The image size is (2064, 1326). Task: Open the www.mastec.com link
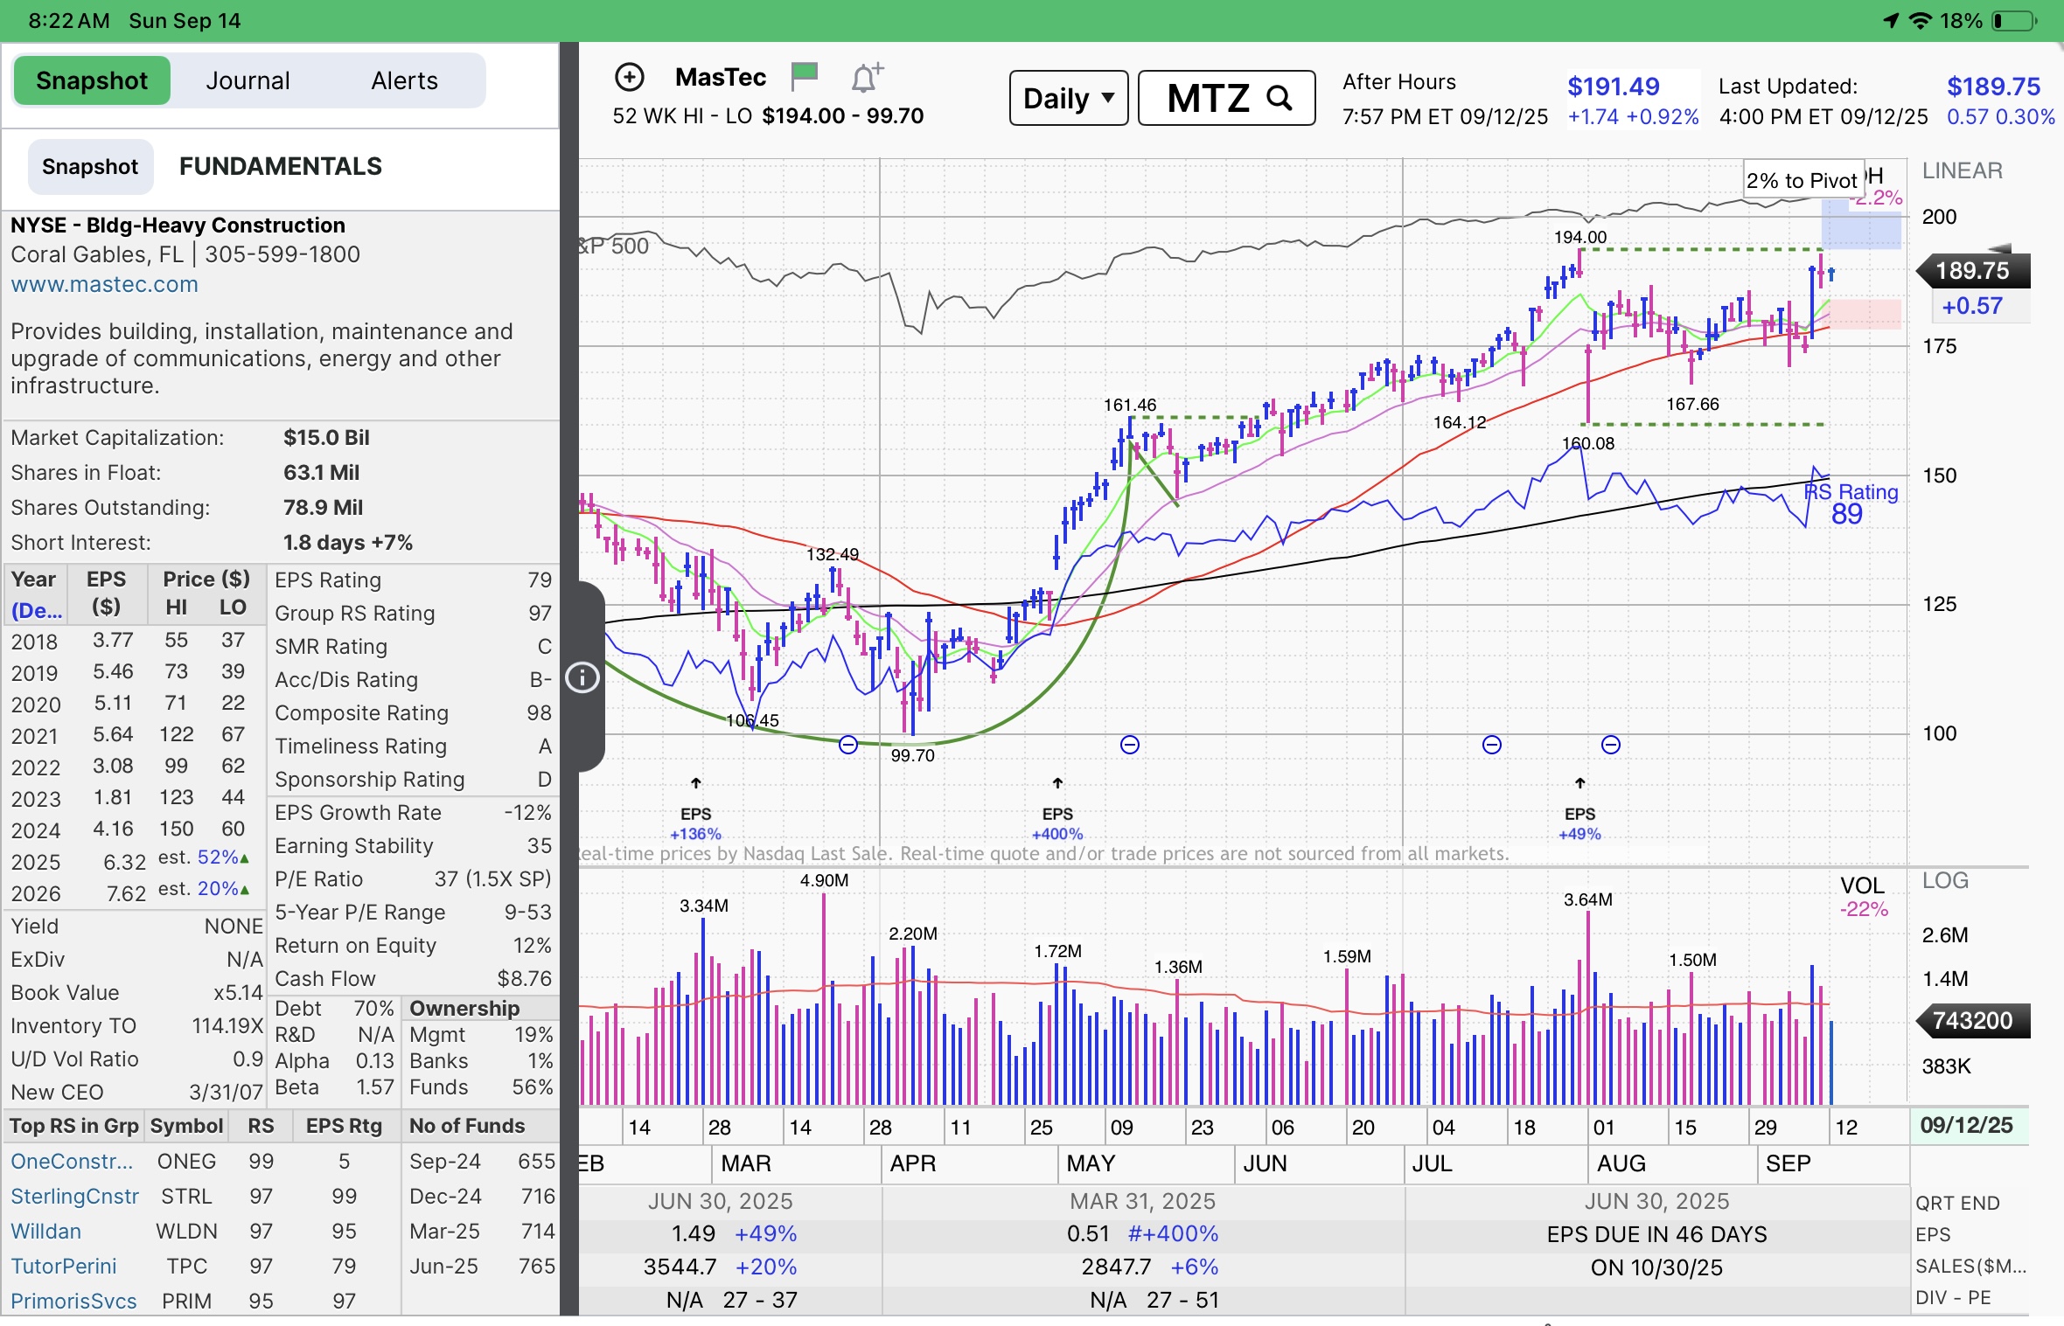coord(104,284)
